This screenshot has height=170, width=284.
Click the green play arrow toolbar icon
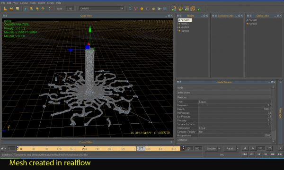pos(199,9)
